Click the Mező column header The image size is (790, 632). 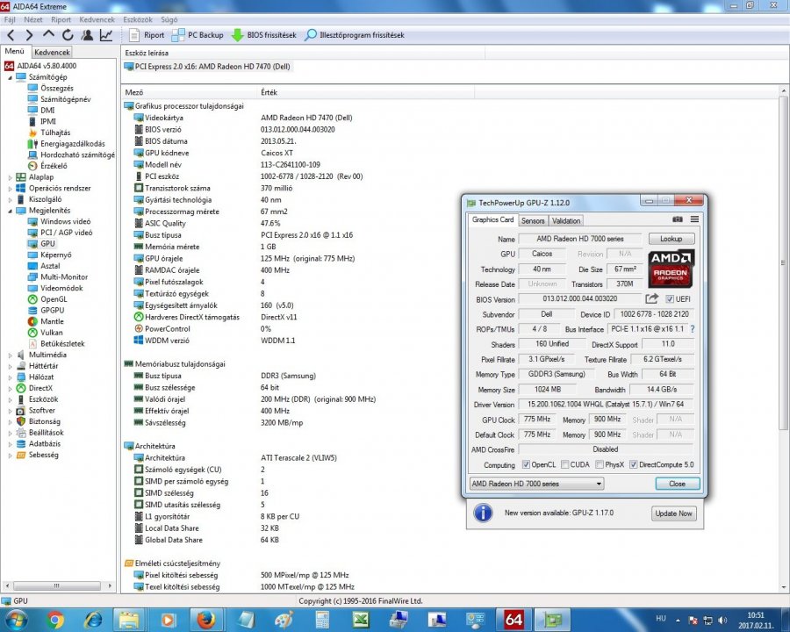(189, 92)
